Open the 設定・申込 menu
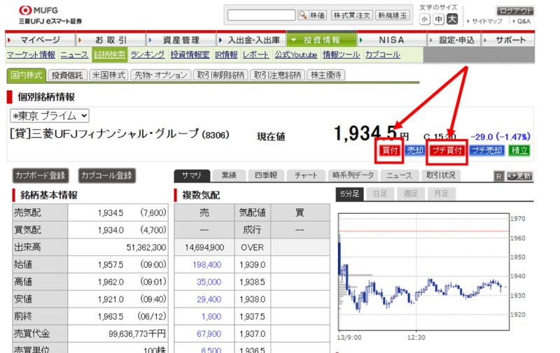Viewport: 560px width, 353px height. (454, 40)
